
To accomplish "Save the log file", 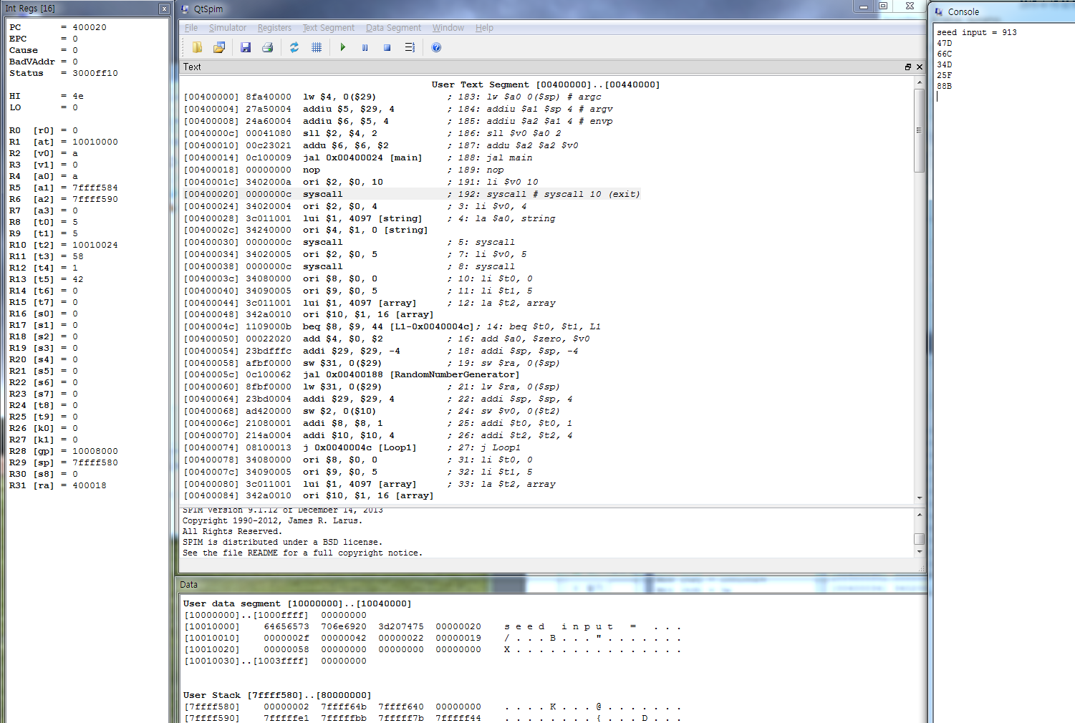I will (246, 47).
